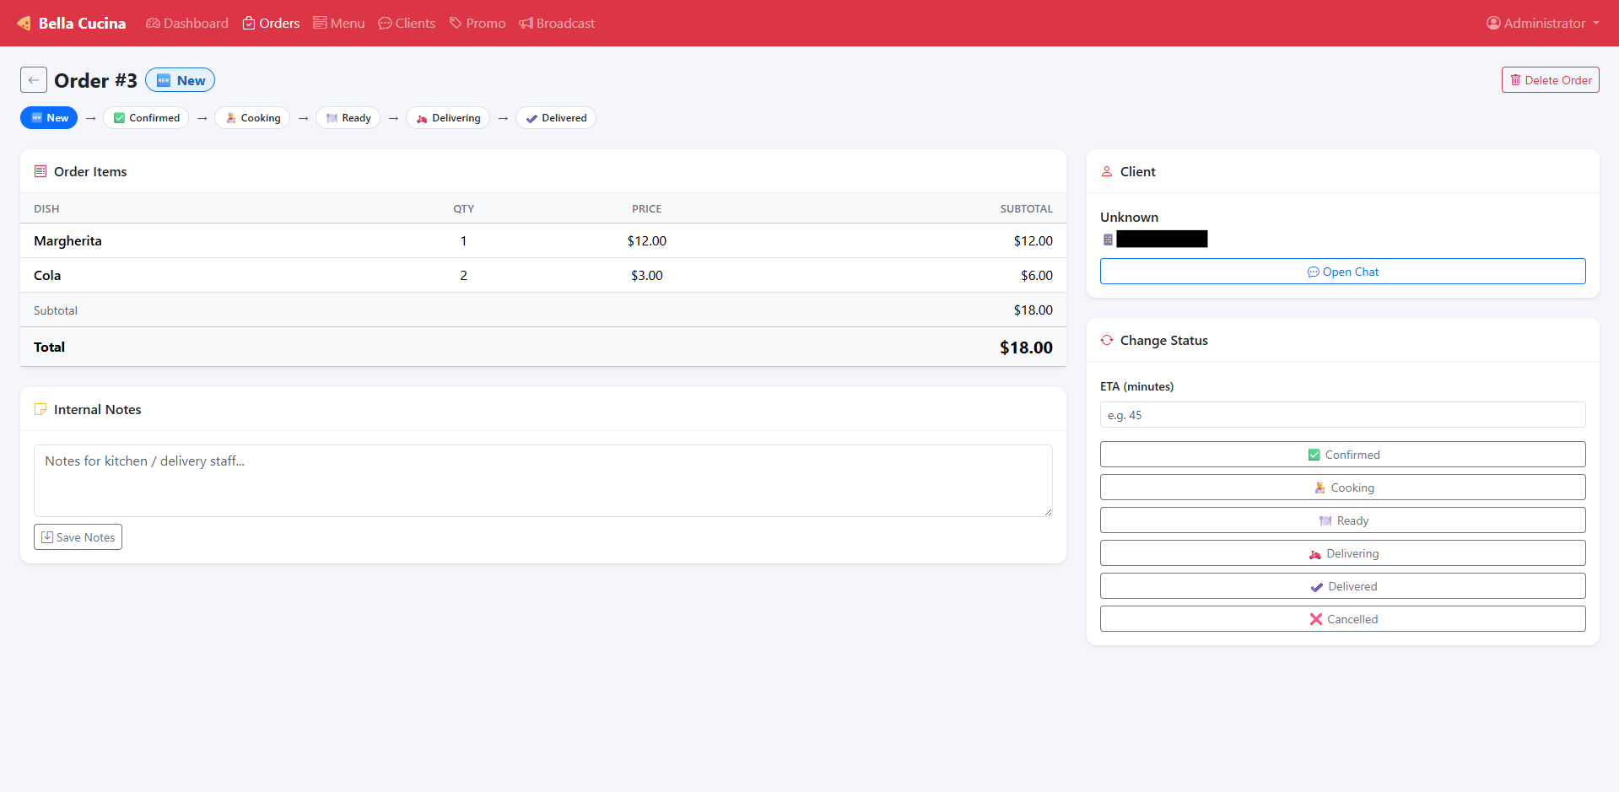Click the New badge next to Order #3

(181, 80)
